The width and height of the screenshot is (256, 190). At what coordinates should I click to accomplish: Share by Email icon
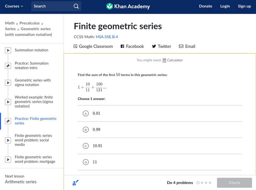[181, 46]
